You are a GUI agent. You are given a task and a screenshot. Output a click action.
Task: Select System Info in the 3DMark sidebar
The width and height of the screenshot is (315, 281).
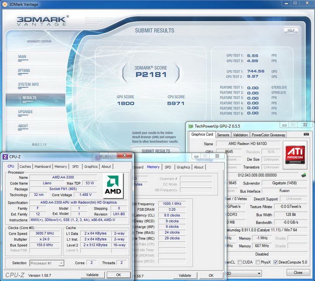click(x=28, y=84)
